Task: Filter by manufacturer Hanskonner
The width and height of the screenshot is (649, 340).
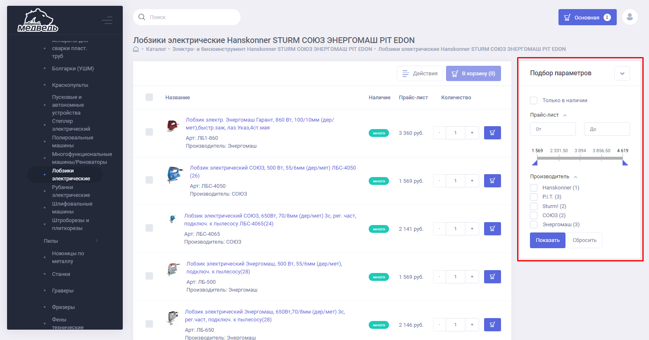Action: 534,188
